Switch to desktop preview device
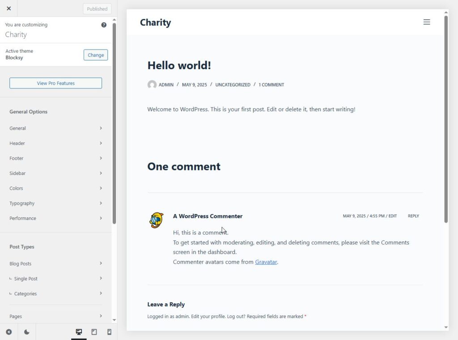This screenshot has width=458, height=340. point(79,332)
